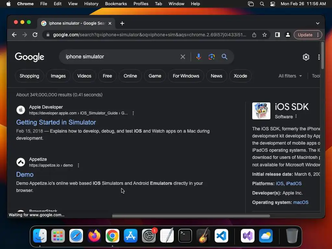Share this page from address bar
332x249 pixels.
tap(254, 35)
